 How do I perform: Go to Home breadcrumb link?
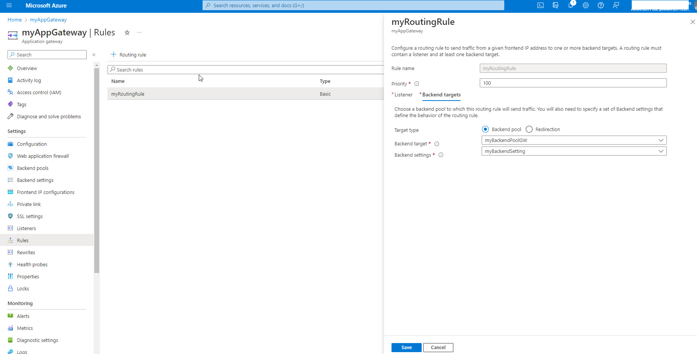click(x=15, y=20)
